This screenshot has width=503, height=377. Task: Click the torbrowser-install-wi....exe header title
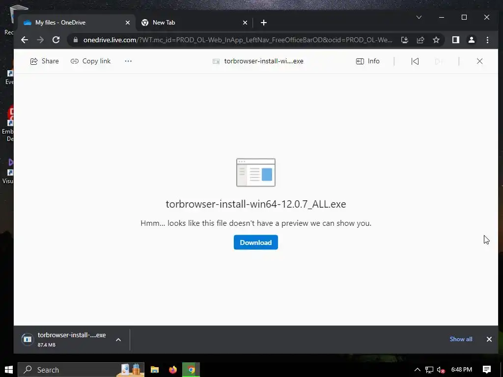pos(264,61)
